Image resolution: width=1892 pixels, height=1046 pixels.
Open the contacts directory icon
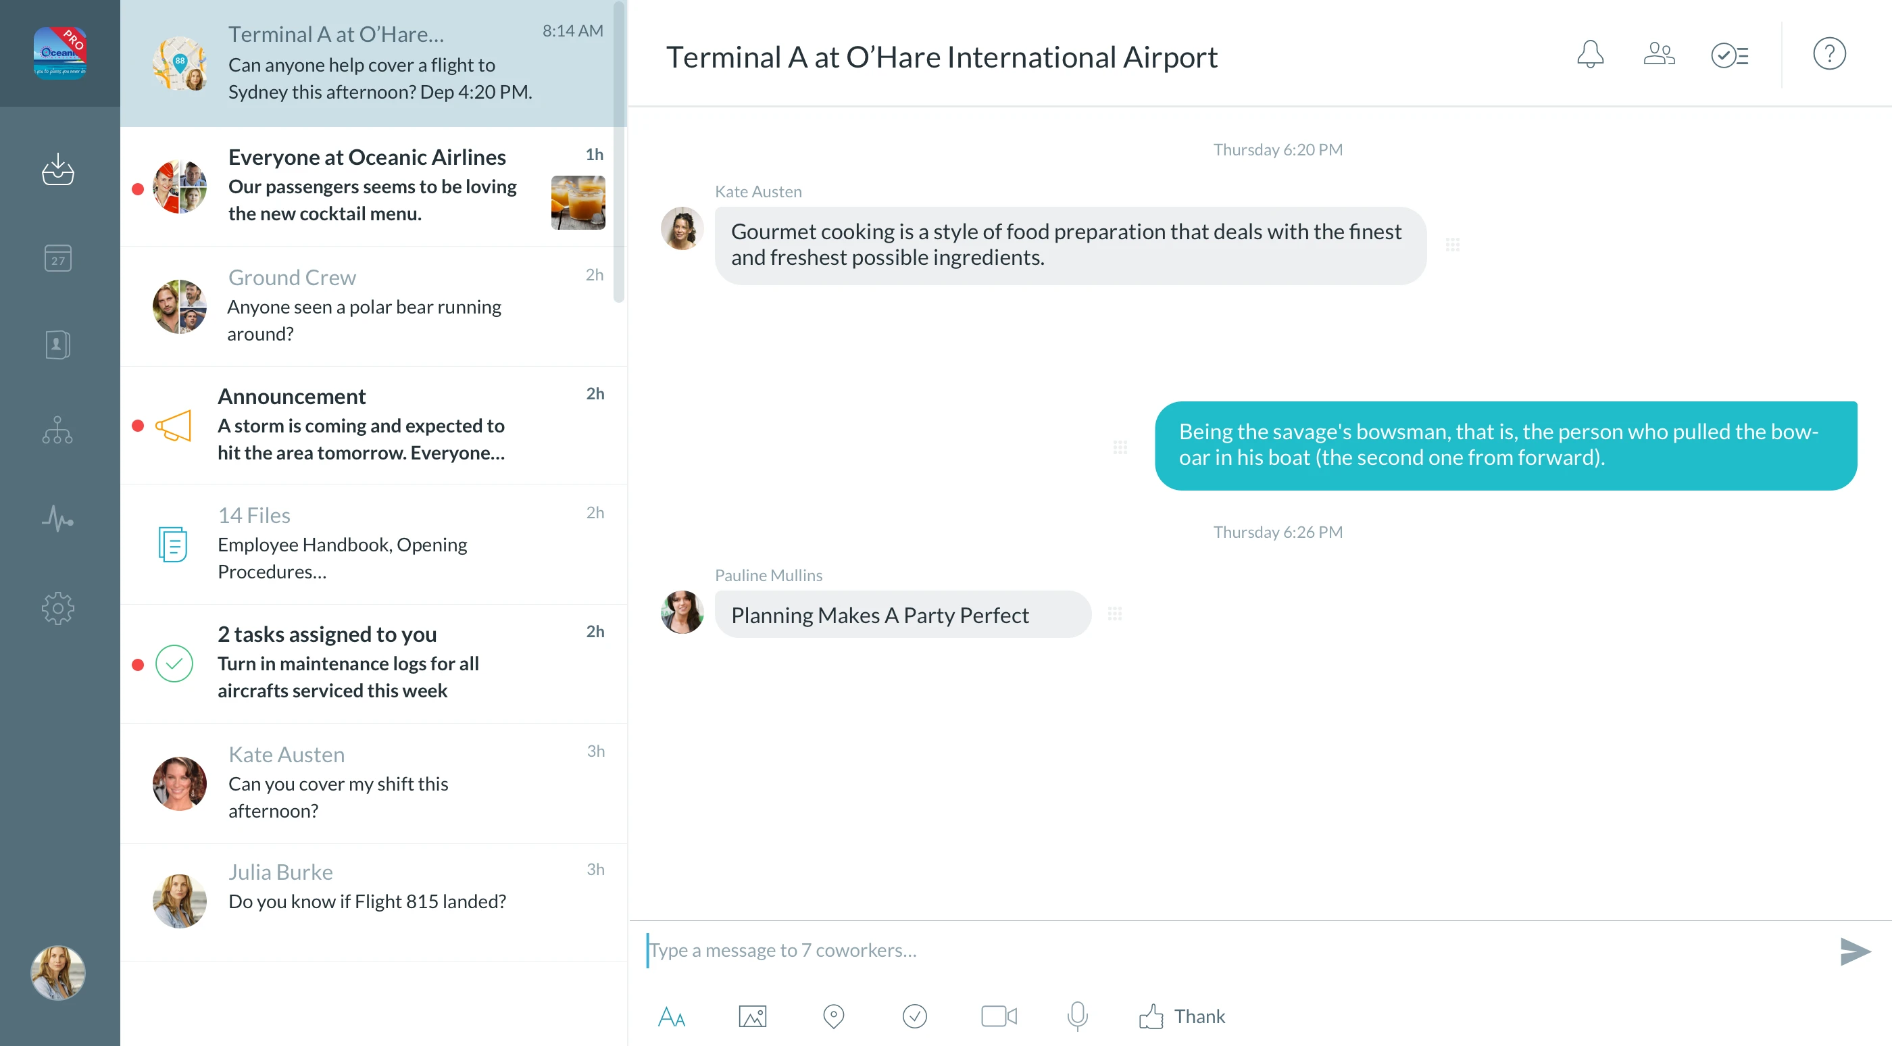[58, 345]
